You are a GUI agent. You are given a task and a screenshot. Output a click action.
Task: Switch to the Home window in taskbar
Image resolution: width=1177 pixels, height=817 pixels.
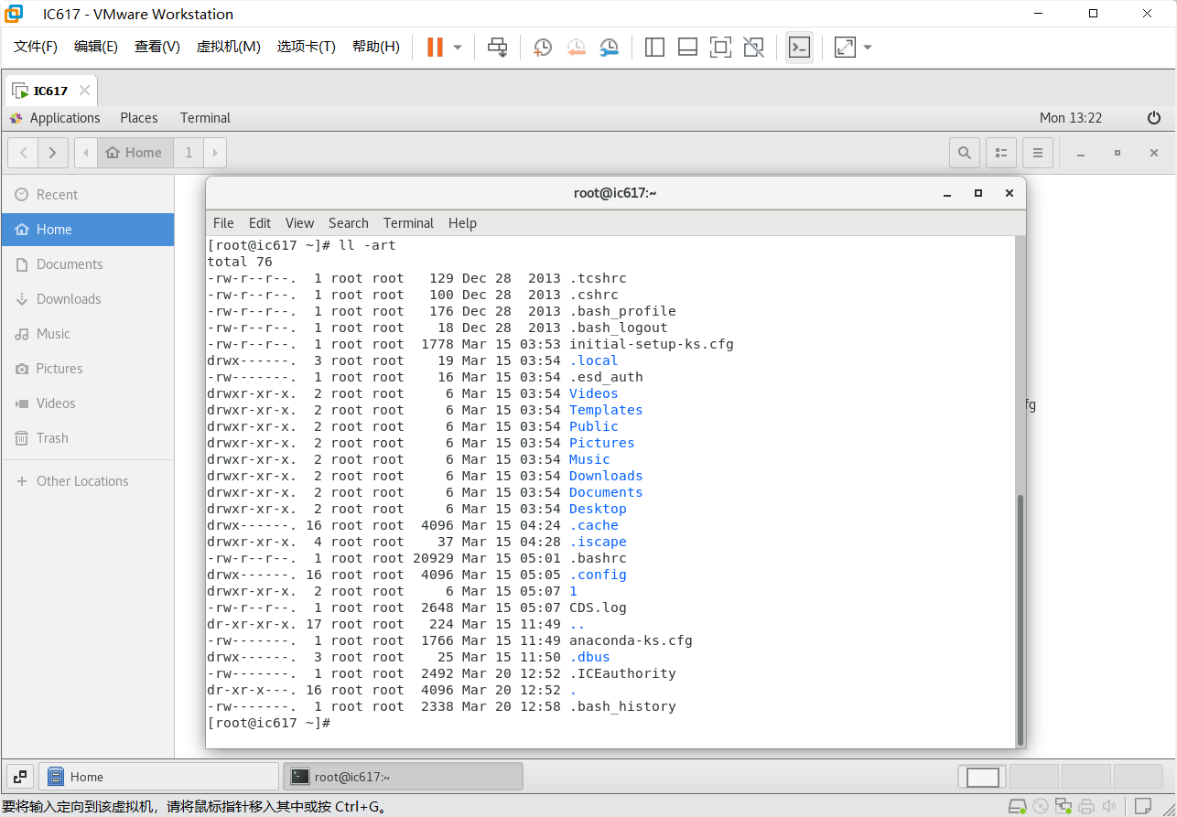tap(158, 777)
